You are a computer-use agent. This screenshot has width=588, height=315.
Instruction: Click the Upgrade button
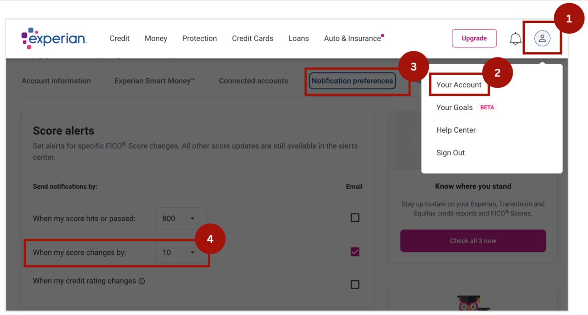tap(474, 38)
